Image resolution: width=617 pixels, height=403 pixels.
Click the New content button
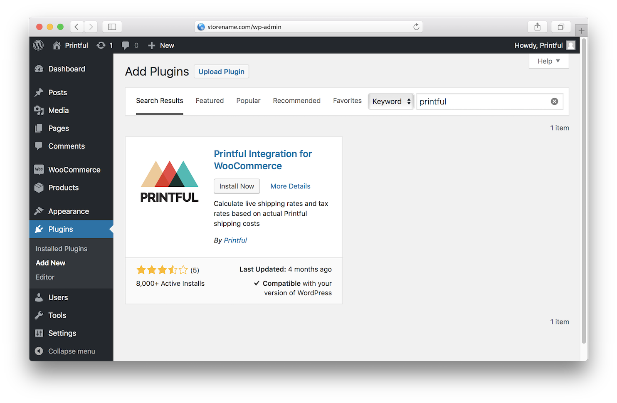coord(161,45)
